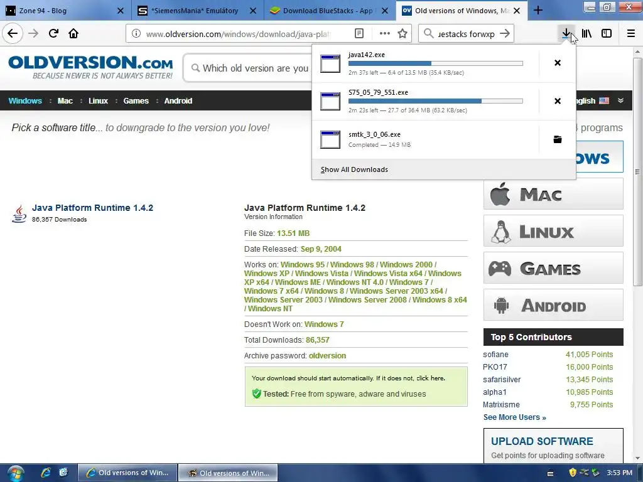
Task: Click the Java Platform Runtime 1.4.2 link
Action: point(93,208)
